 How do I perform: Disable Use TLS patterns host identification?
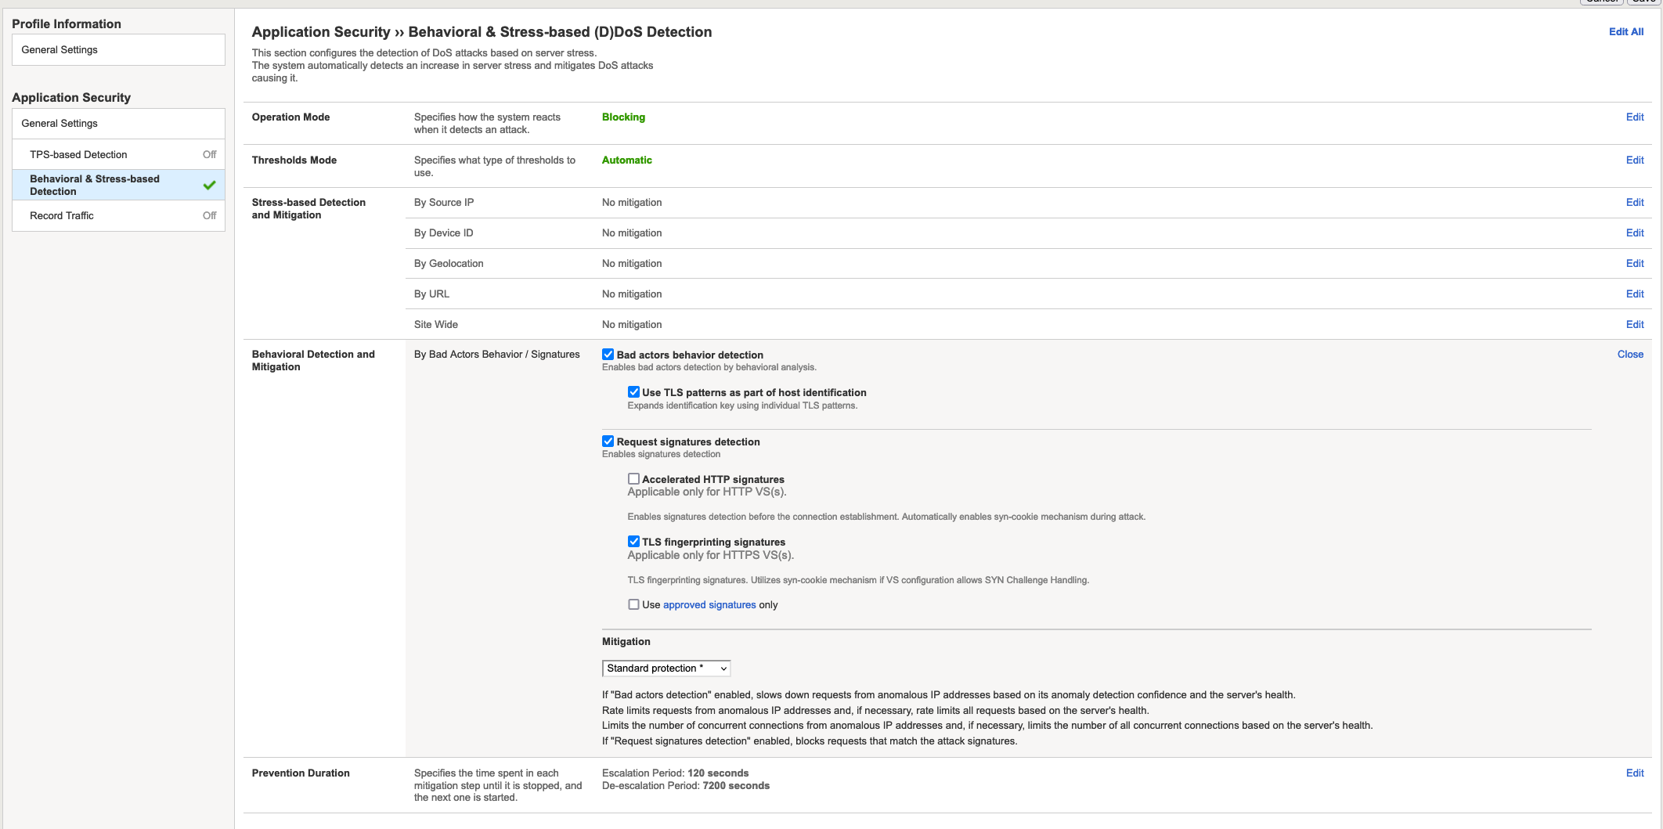[633, 392]
